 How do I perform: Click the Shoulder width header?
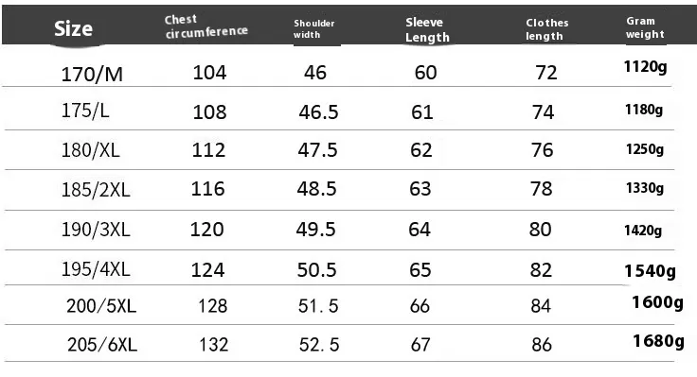tap(313, 29)
